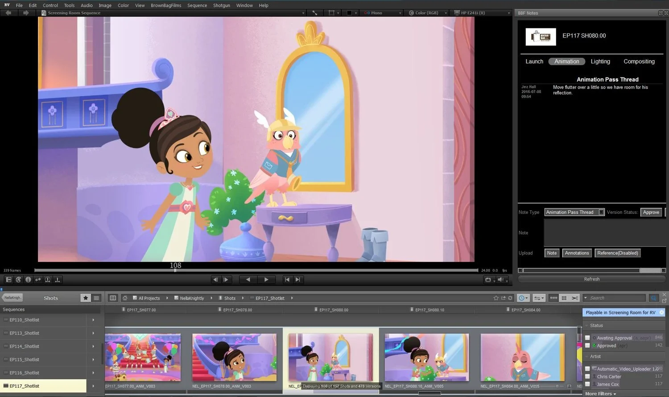Switch to the Lighting tab in BBF Notes
The width and height of the screenshot is (669, 397).
[x=600, y=61]
